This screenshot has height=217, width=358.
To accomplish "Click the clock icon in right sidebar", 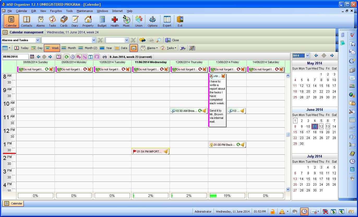I will [x=352, y=161].
